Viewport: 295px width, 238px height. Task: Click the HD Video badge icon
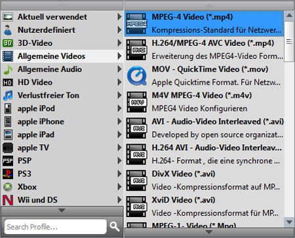(8, 83)
